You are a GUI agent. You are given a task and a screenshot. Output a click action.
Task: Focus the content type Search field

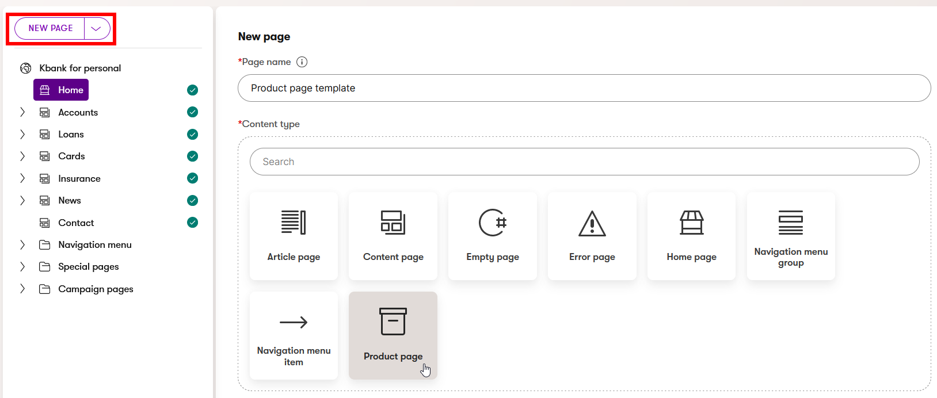coord(584,162)
